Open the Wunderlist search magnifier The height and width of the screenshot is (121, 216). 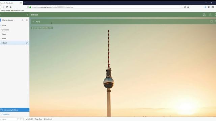27,15
